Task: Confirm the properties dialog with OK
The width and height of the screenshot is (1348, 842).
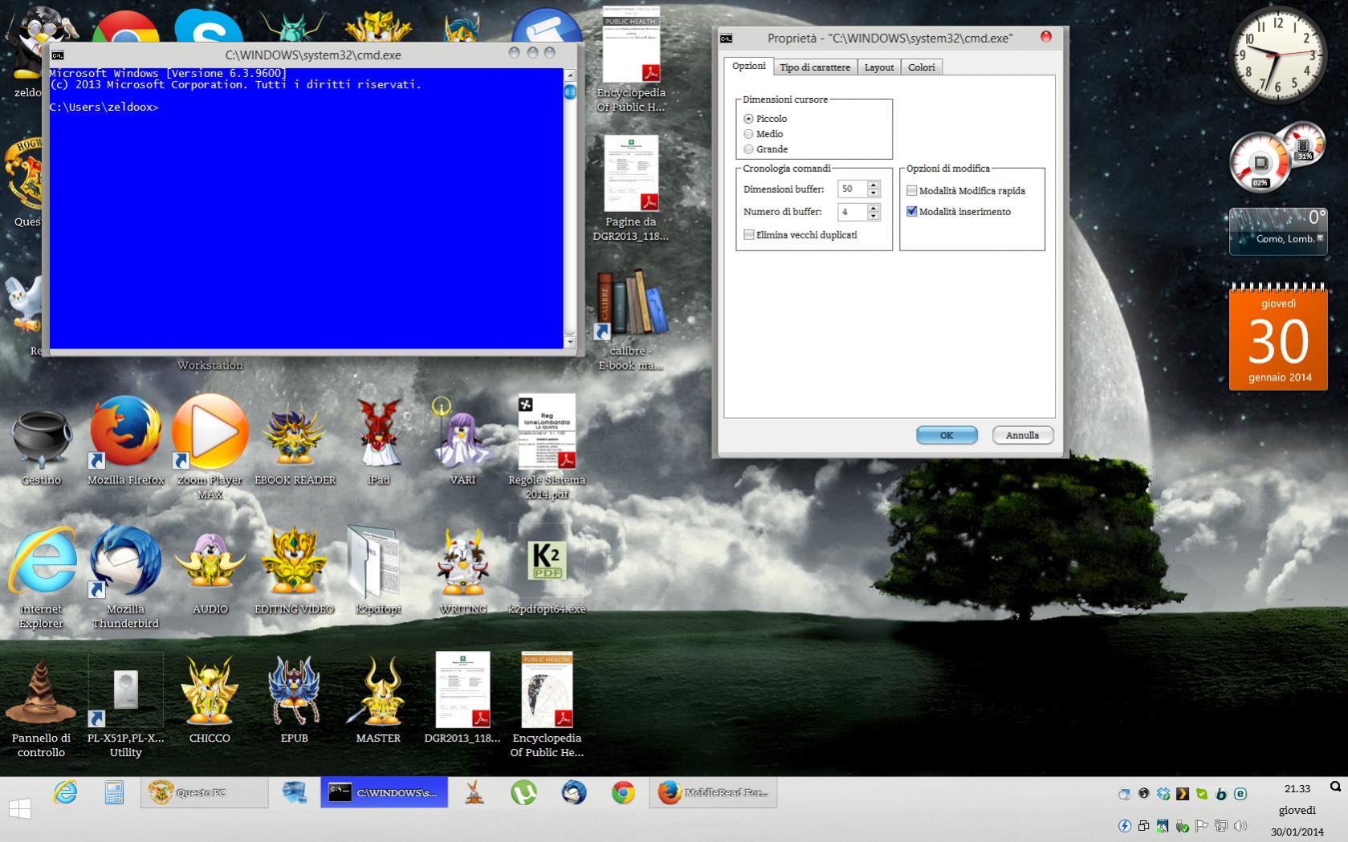Action: (x=947, y=435)
